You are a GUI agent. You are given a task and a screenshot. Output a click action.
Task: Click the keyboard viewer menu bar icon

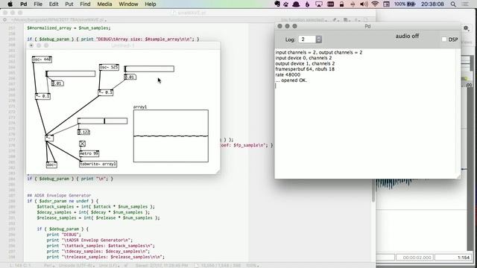[330, 4]
